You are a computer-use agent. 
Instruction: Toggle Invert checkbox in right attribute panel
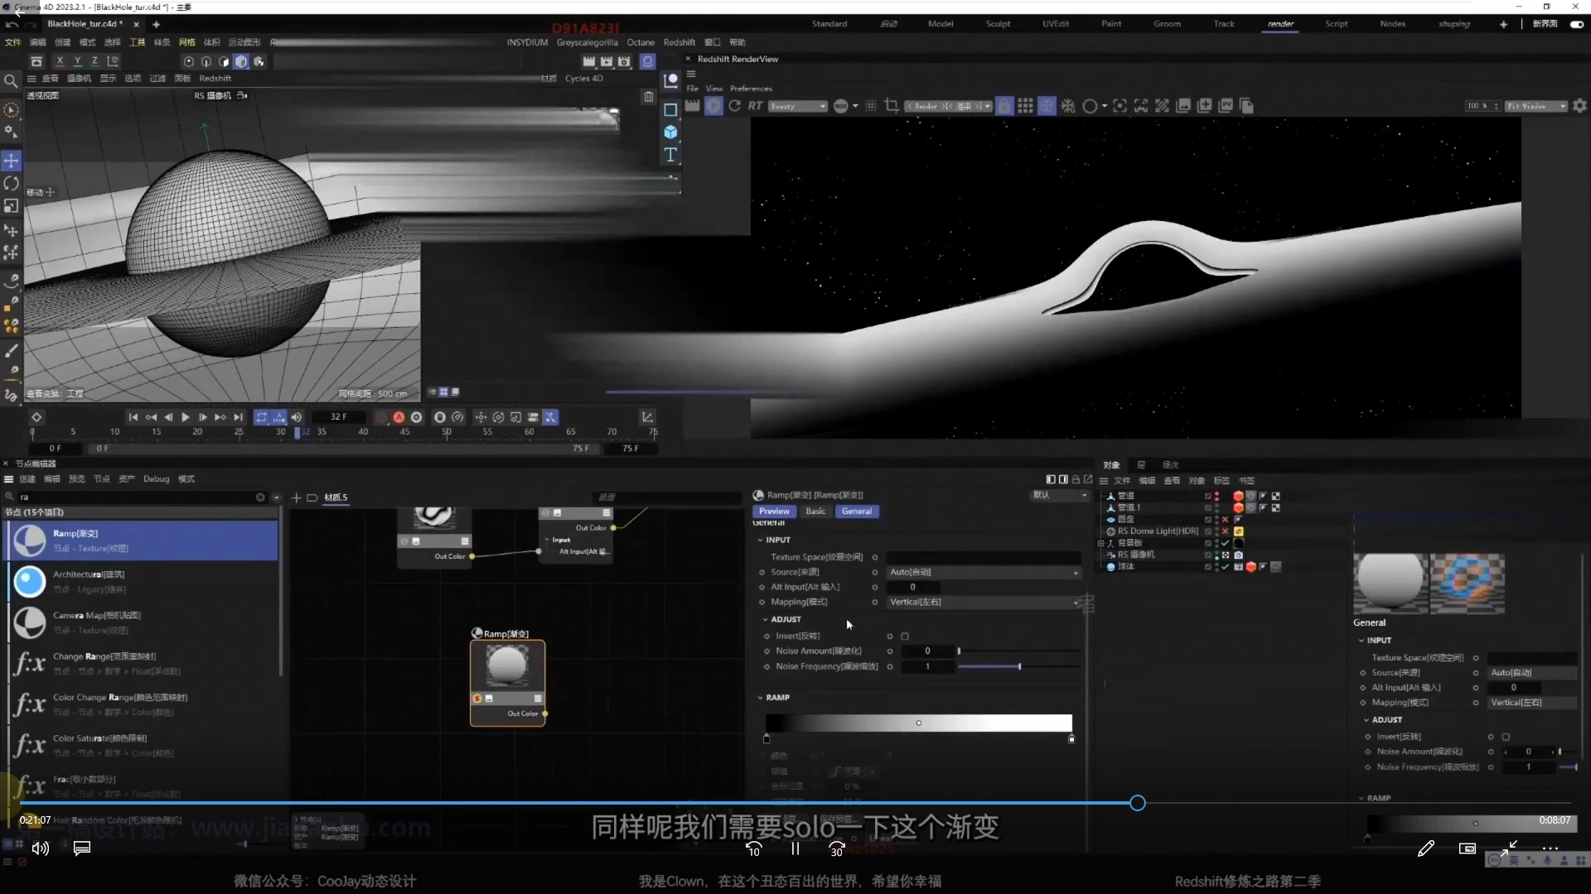[1506, 737]
